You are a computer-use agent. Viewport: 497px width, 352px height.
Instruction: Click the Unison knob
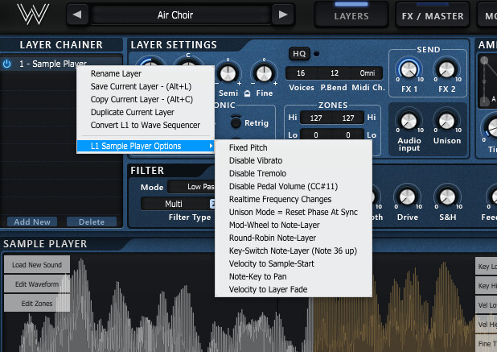(x=446, y=121)
